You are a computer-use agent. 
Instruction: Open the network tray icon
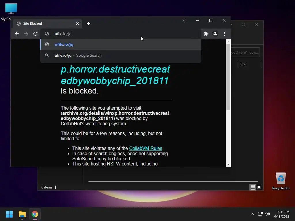pyautogui.click(x=260, y=214)
